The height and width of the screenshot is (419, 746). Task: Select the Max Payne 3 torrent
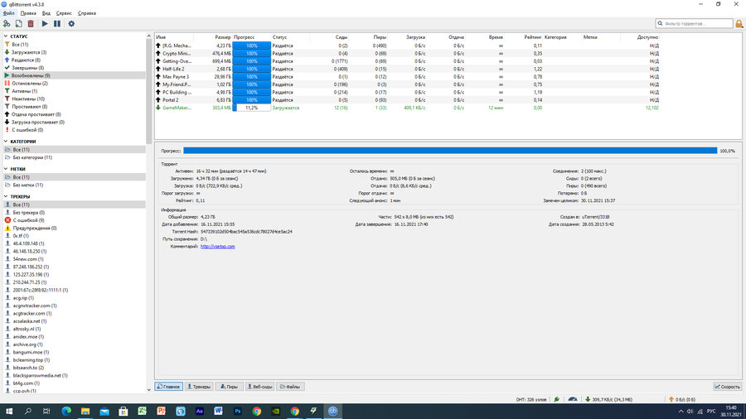407,76
